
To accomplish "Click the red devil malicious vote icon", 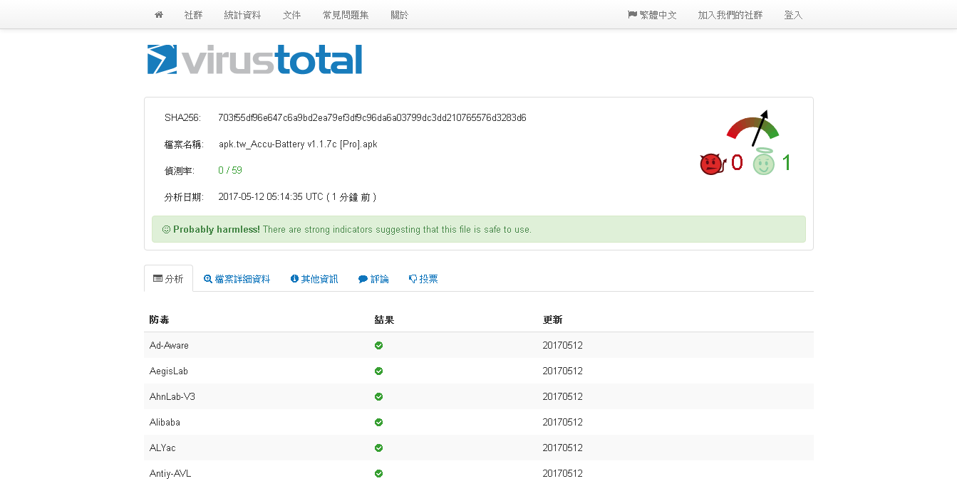I will coord(711,164).
